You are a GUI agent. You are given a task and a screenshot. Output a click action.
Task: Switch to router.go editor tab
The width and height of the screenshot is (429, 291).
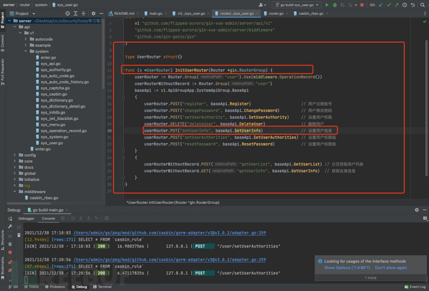[275, 13]
